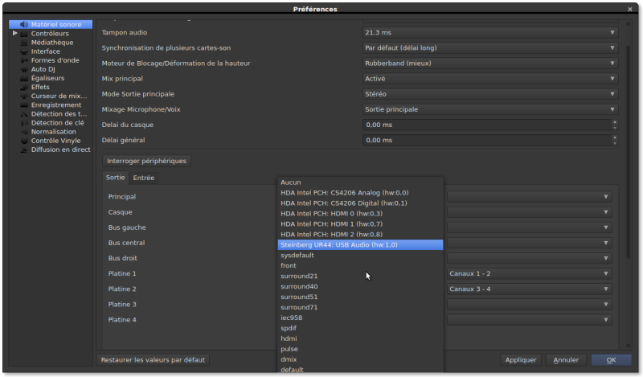Click the Contrôle Vinyle icon
This screenshot has height=377, width=643.
[x=24, y=141]
